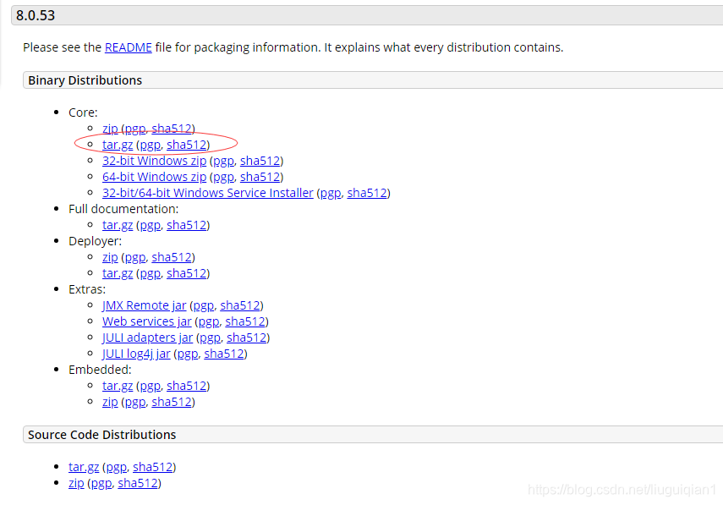The image size is (723, 505).
Task: Open the README file link
Action: pos(129,47)
